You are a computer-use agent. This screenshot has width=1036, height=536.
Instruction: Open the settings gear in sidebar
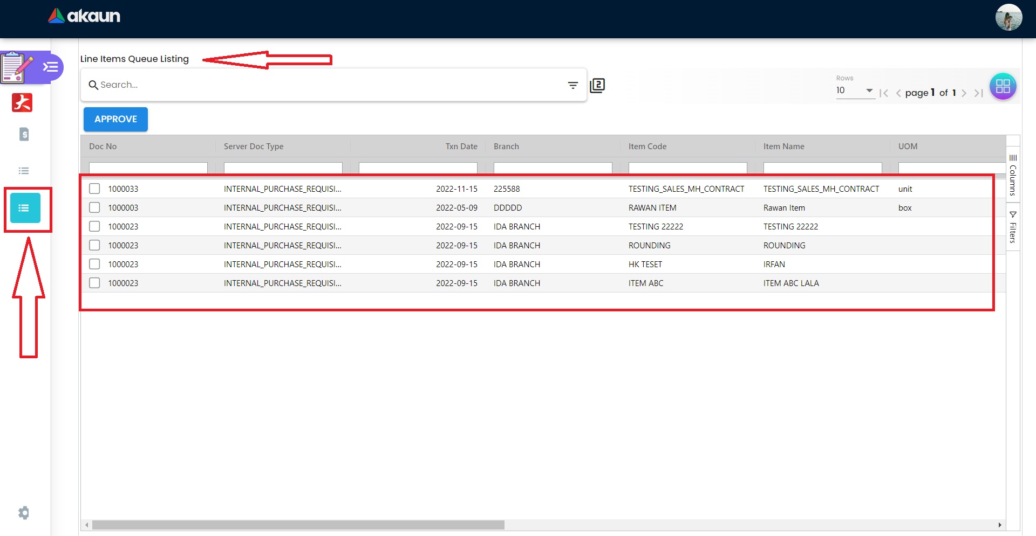click(24, 512)
